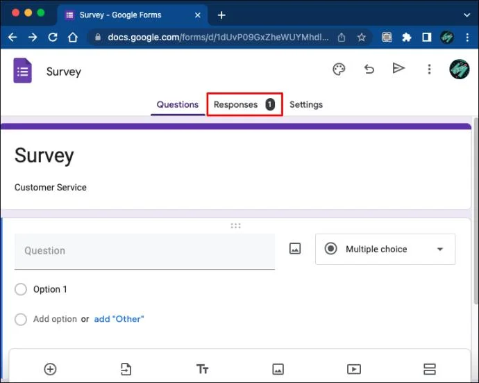Open the Chrome three-dot menu
The image size is (479, 383).
[x=467, y=38]
